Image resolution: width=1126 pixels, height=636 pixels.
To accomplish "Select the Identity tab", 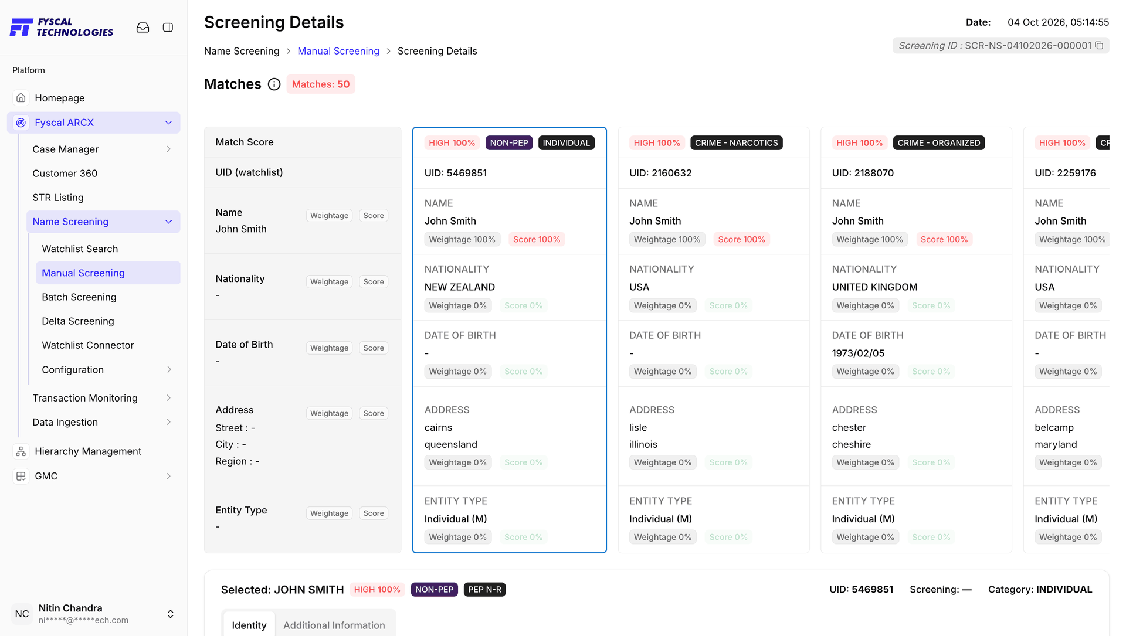I will pyautogui.click(x=249, y=625).
